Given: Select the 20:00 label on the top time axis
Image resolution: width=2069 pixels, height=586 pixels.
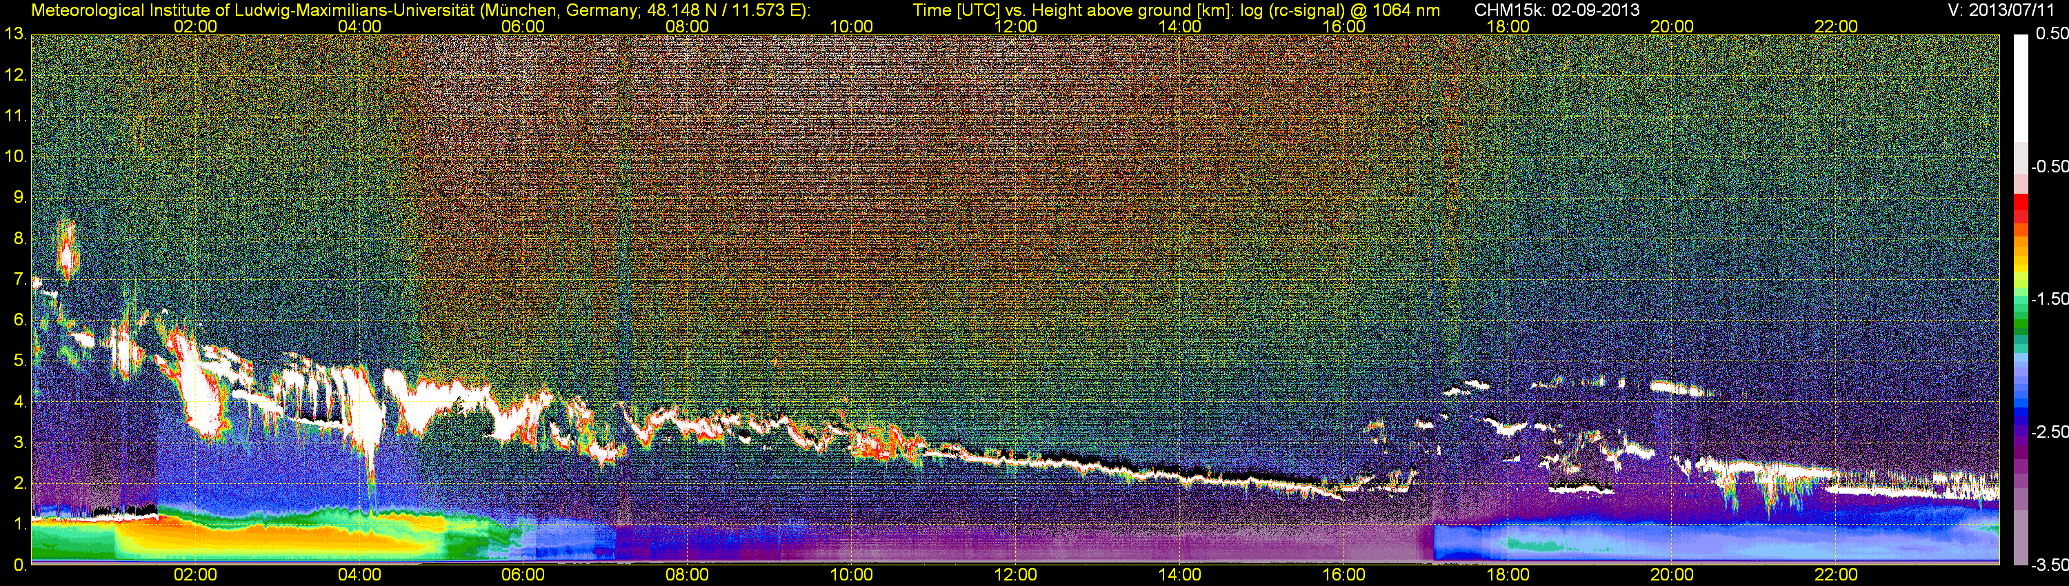Looking at the screenshot, I should tap(1672, 26).
